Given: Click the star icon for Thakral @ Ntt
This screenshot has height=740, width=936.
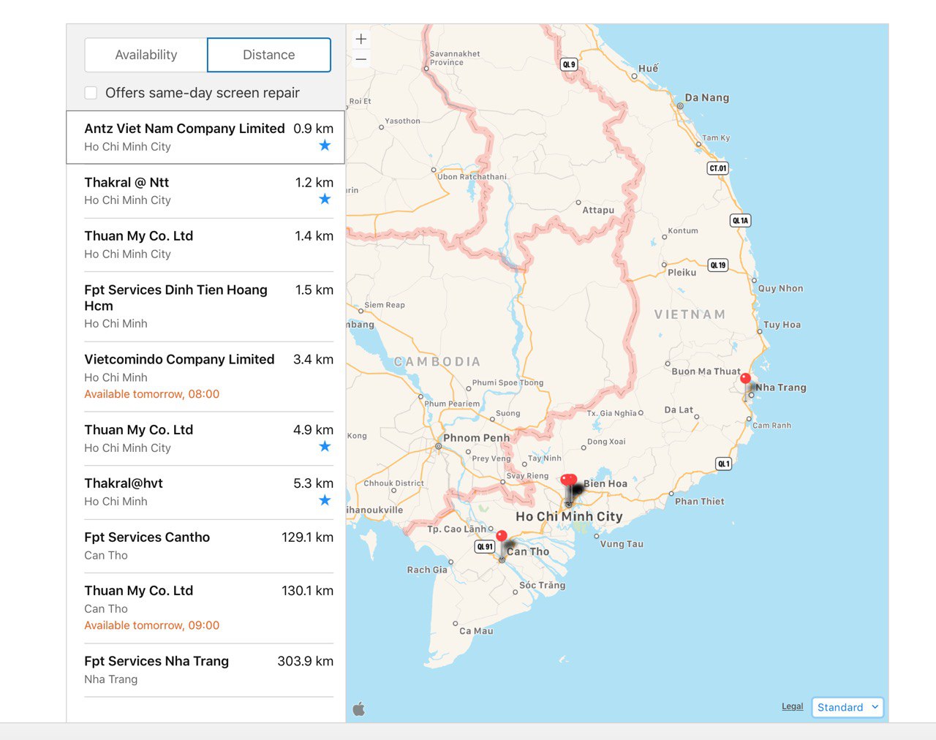Looking at the screenshot, I should coord(325,199).
